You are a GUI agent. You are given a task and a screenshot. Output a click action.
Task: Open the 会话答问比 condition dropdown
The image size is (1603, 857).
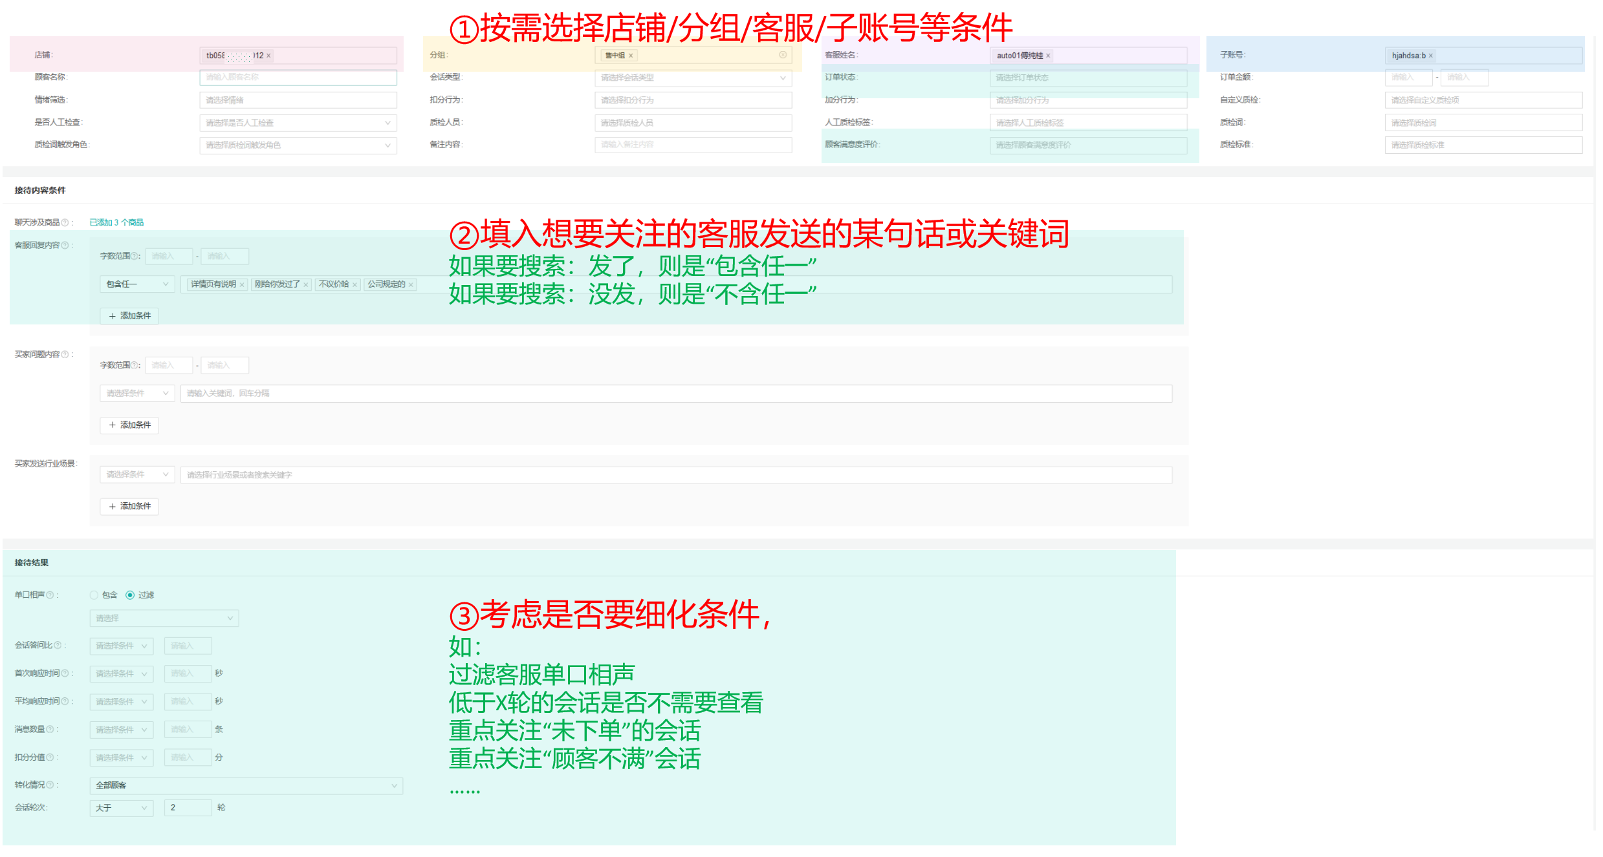[122, 646]
